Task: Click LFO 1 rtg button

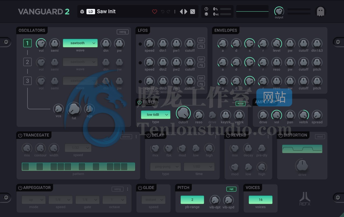Action: (x=201, y=46)
